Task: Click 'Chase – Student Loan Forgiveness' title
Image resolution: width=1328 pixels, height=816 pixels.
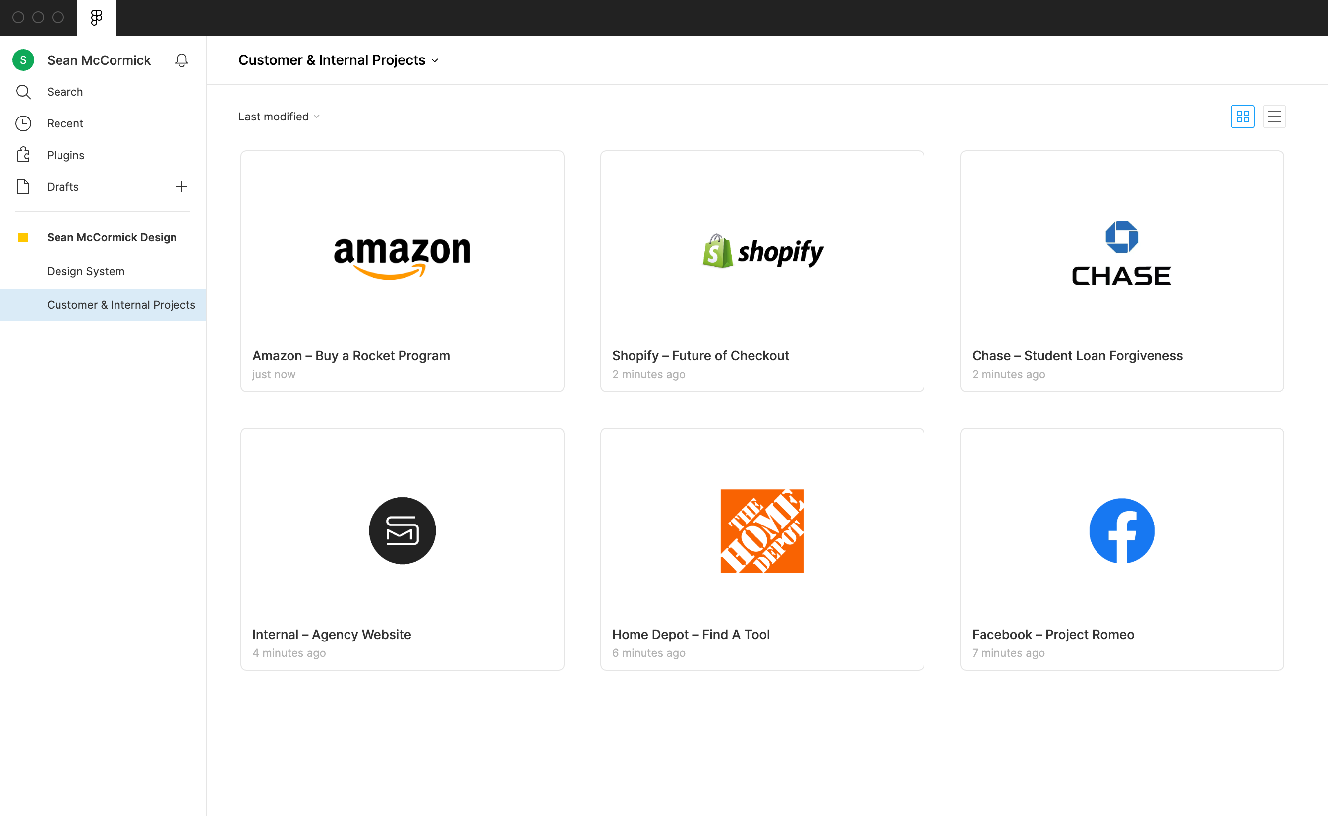Action: tap(1077, 355)
